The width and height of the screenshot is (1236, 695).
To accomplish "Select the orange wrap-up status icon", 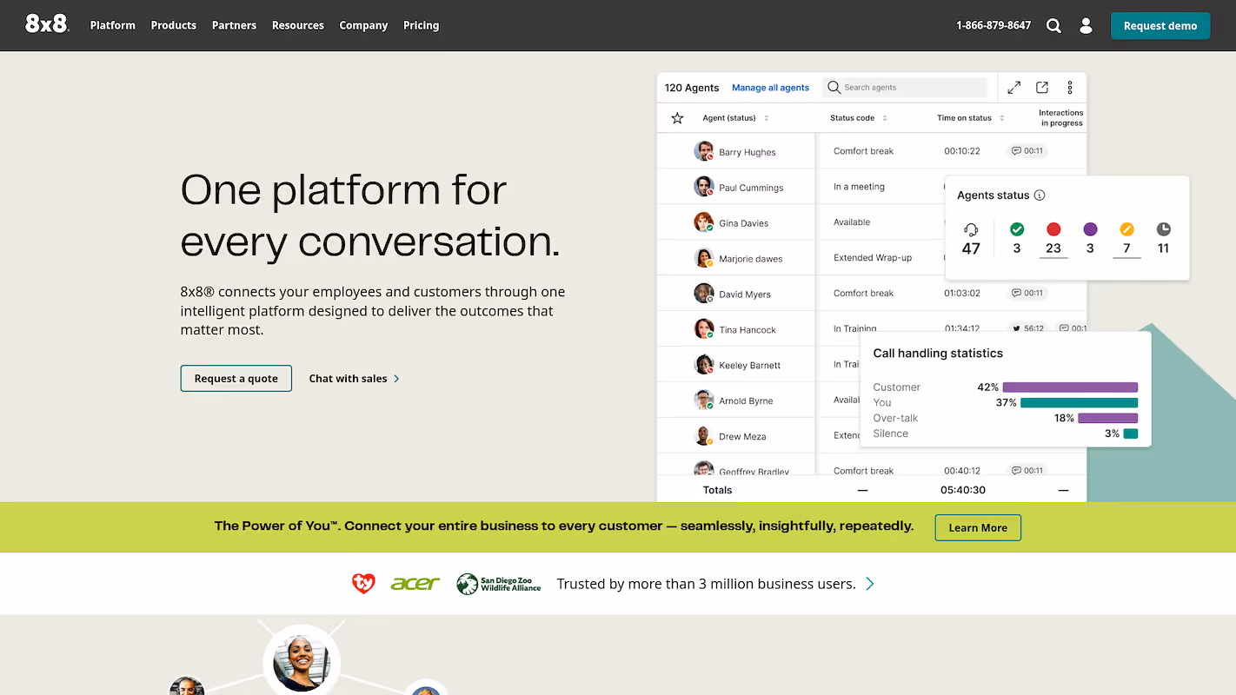I will (x=1126, y=229).
